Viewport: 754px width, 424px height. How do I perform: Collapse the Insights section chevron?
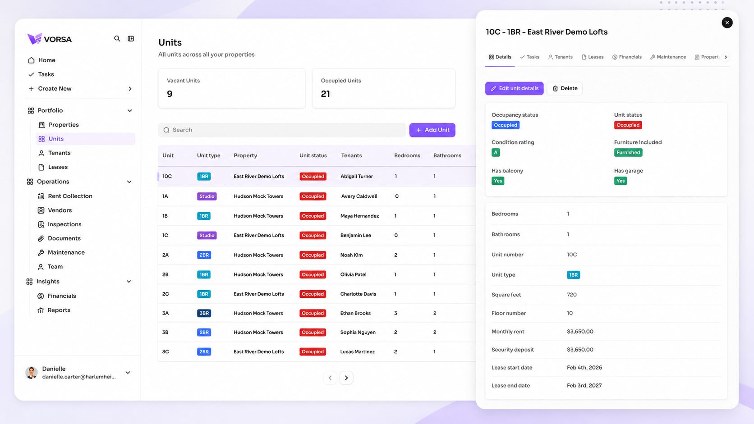129,282
